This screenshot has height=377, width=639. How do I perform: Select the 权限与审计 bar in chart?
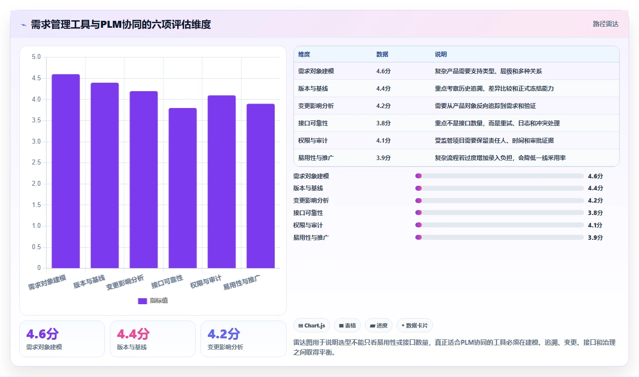pyautogui.click(x=221, y=182)
